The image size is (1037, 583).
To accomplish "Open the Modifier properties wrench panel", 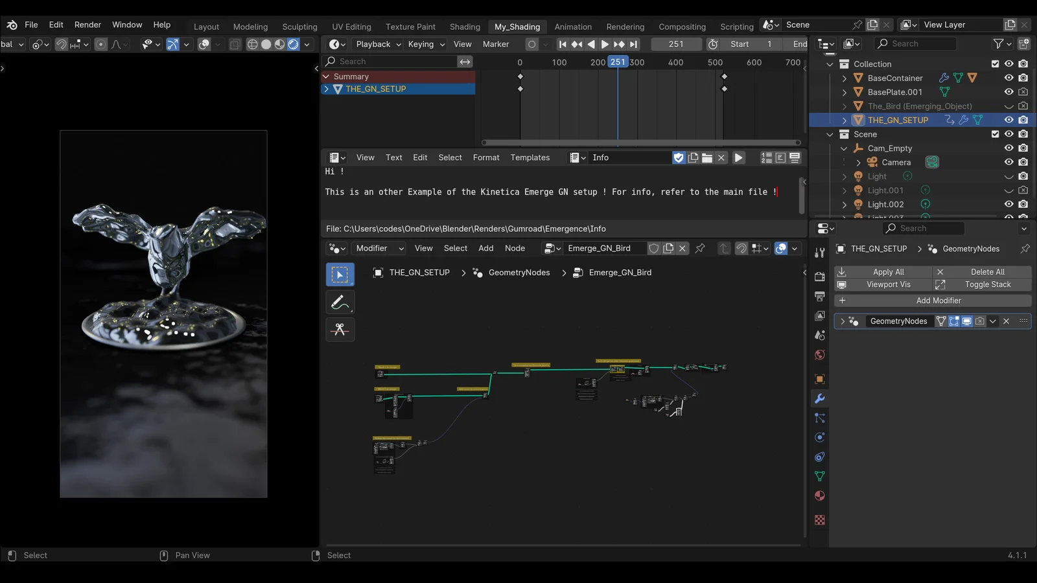I will (819, 398).
